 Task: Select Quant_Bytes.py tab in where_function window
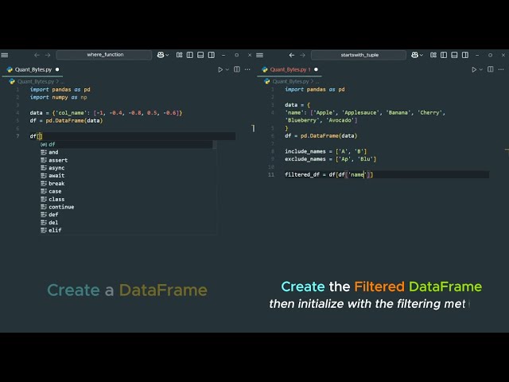click(33, 69)
